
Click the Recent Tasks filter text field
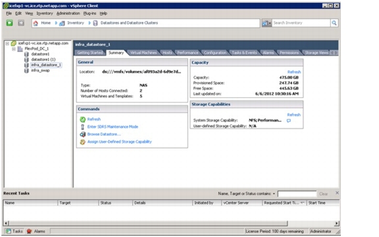(x=297, y=194)
